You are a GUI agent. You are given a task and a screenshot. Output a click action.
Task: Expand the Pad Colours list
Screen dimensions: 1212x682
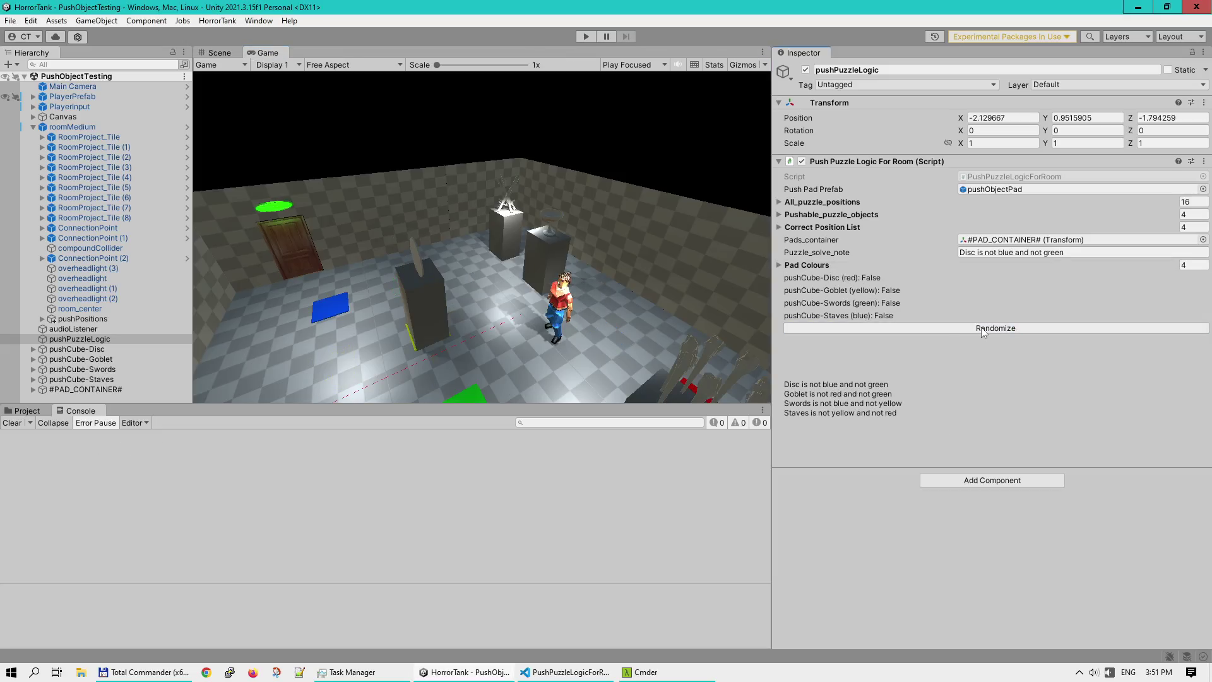pos(779,265)
